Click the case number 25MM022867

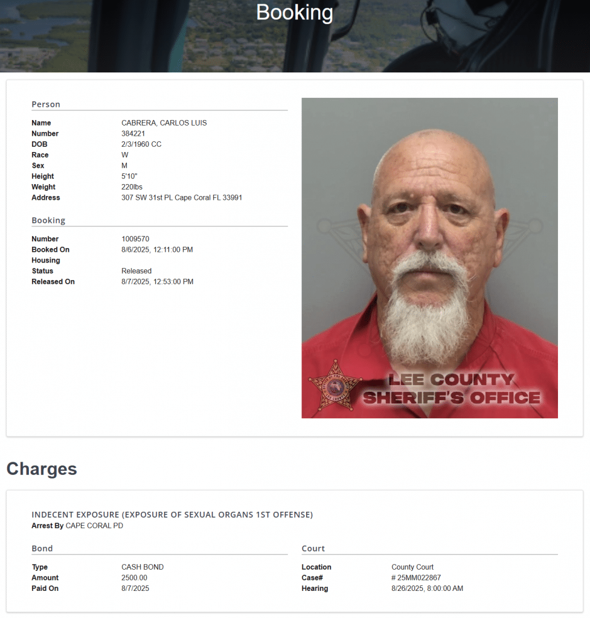416,578
